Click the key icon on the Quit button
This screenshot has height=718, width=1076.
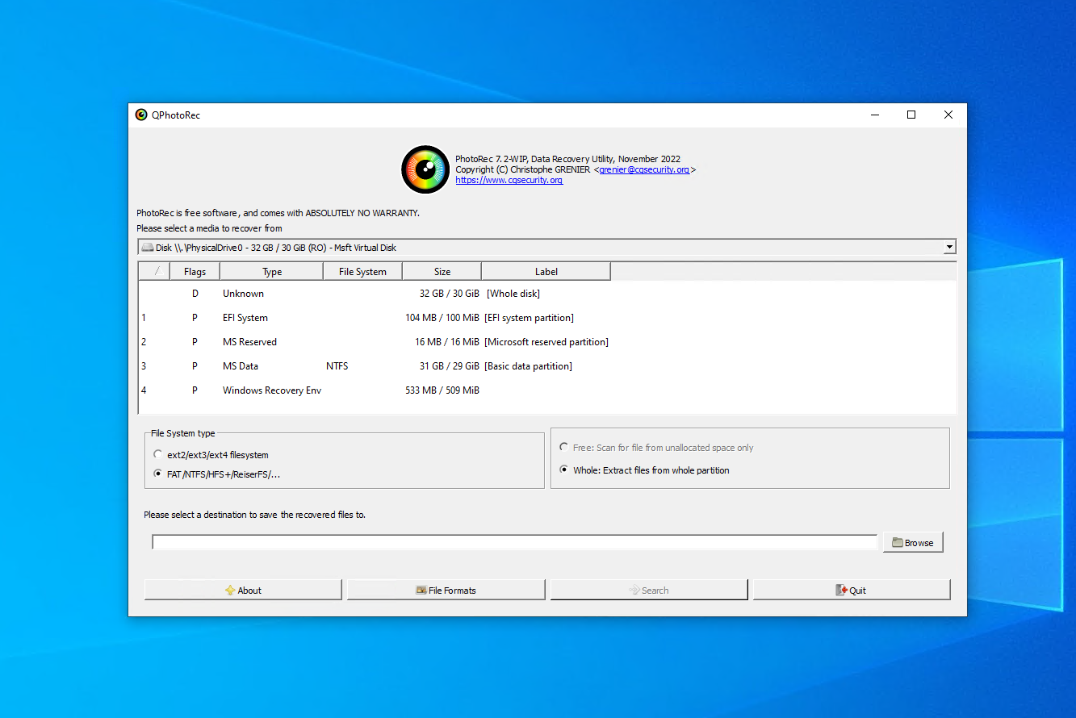coord(840,590)
